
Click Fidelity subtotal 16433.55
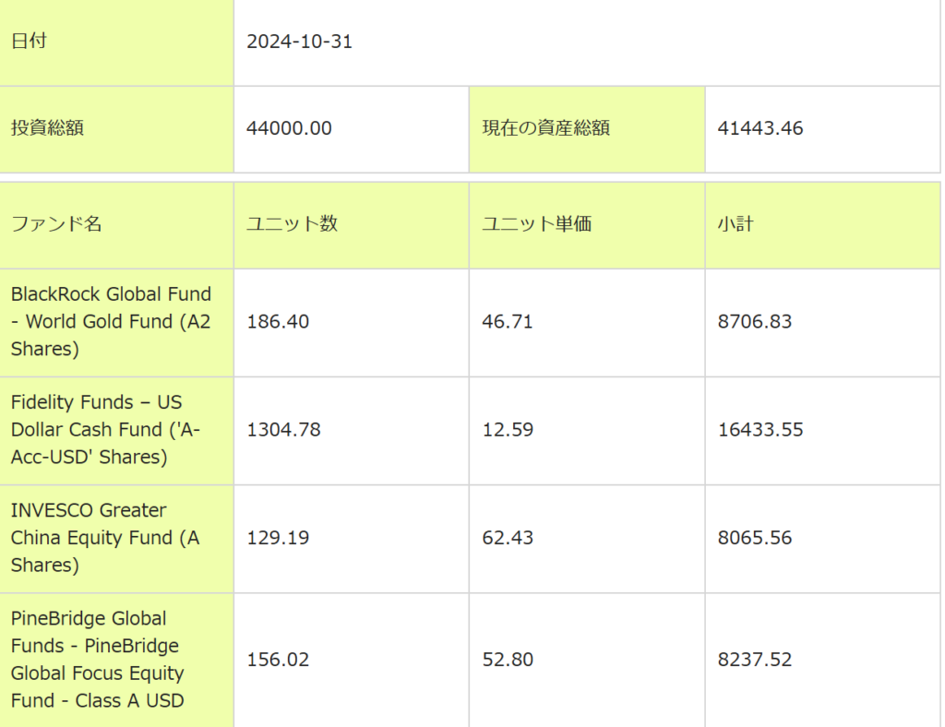pos(760,430)
